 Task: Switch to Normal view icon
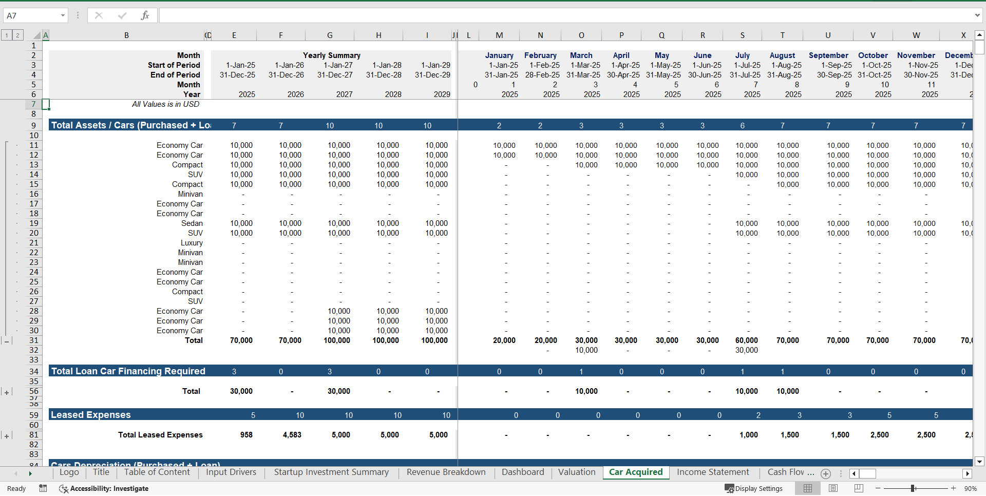808,488
